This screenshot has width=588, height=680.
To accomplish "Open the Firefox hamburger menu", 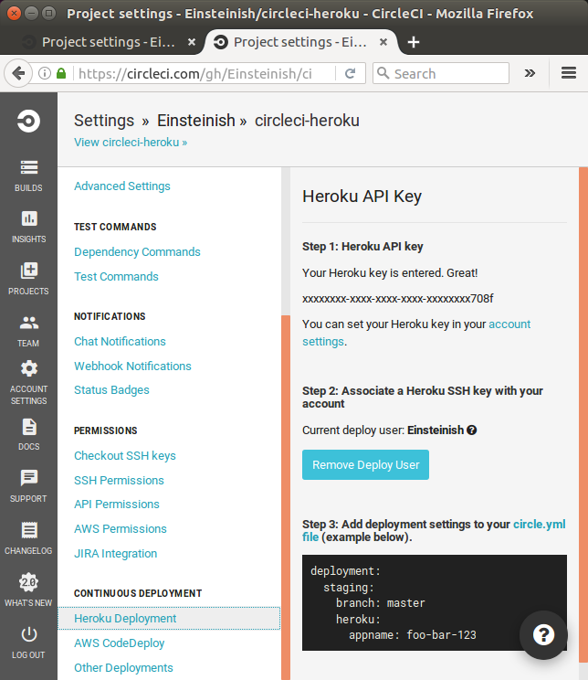I will (x=569, y=73).
